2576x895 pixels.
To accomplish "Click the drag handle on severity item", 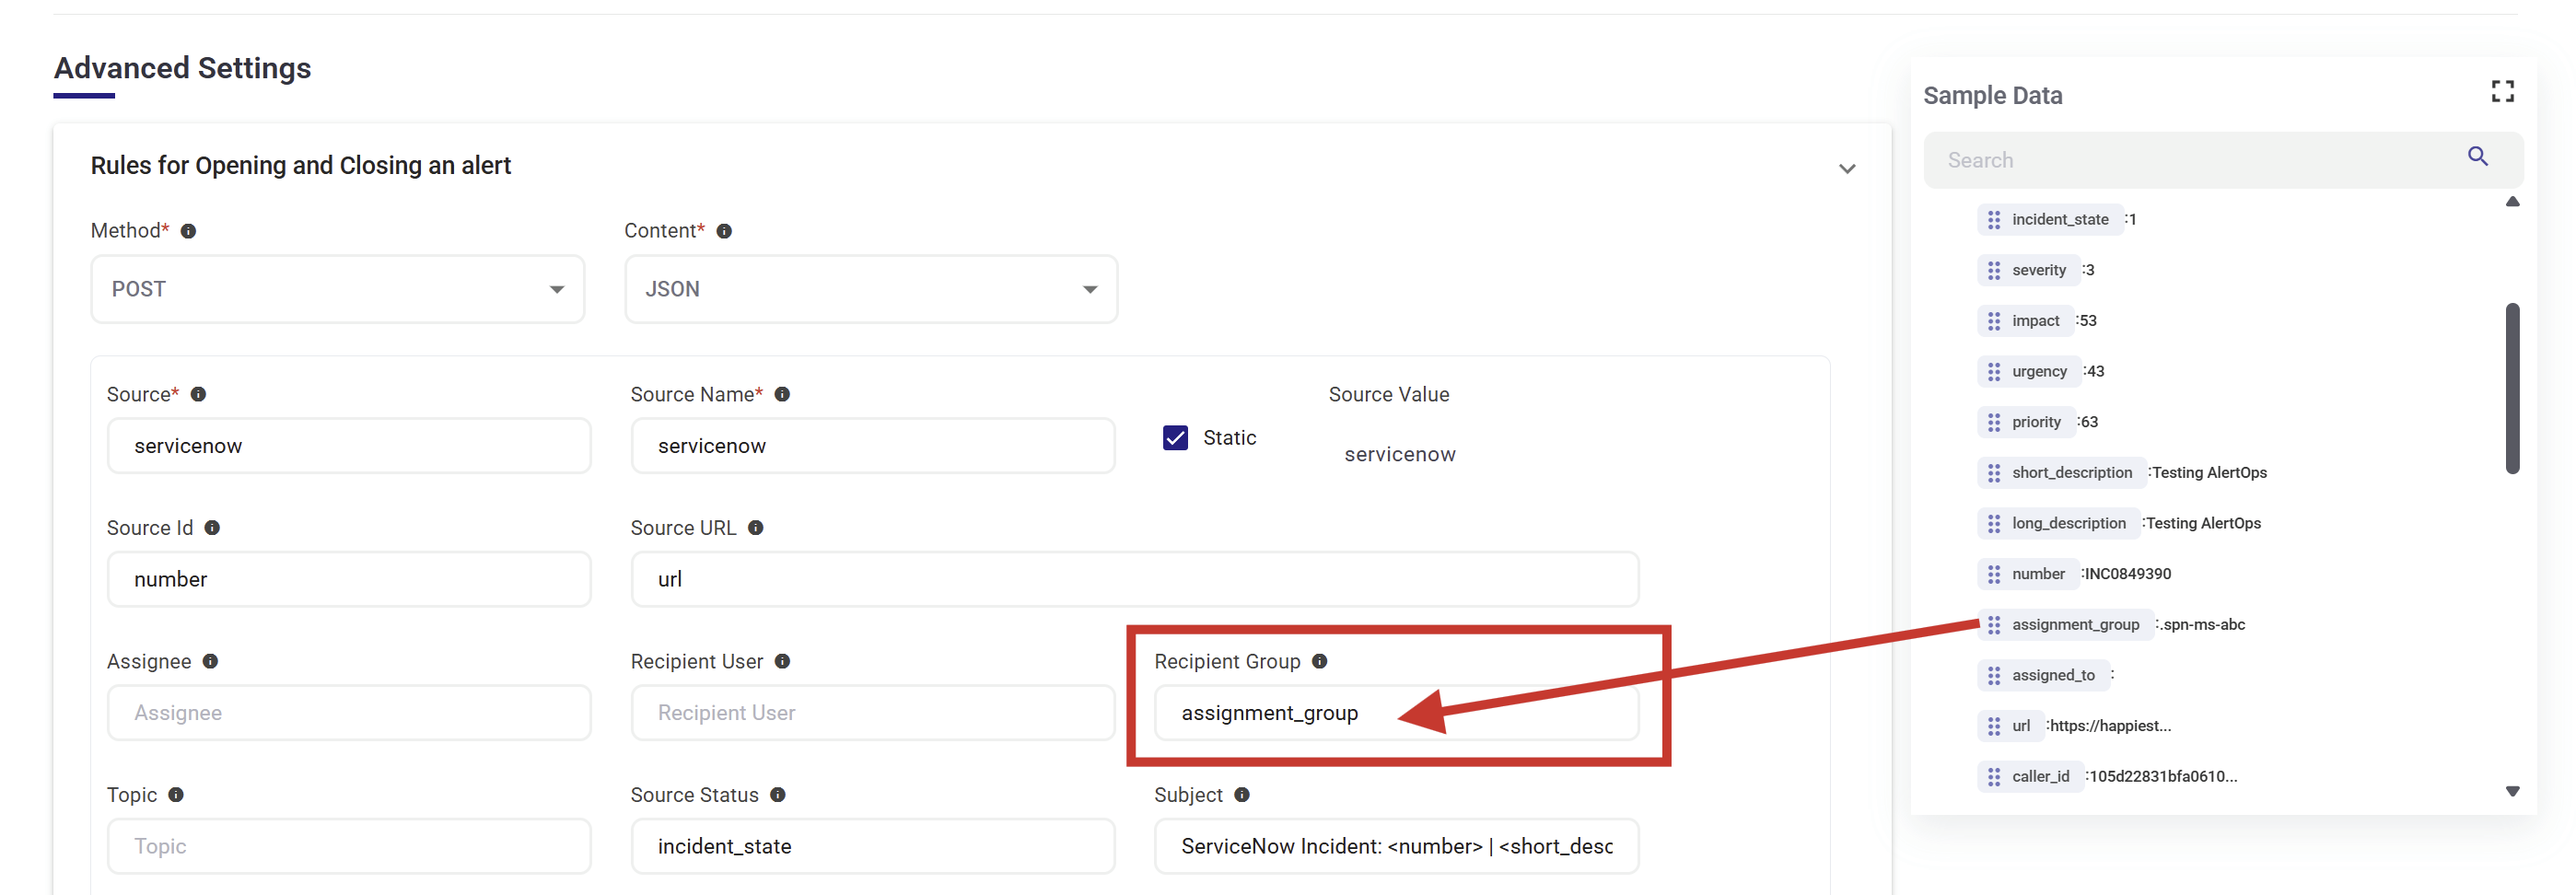I will coord(1993,271).
